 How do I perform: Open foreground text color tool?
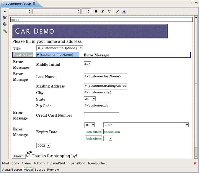[124, 11]
